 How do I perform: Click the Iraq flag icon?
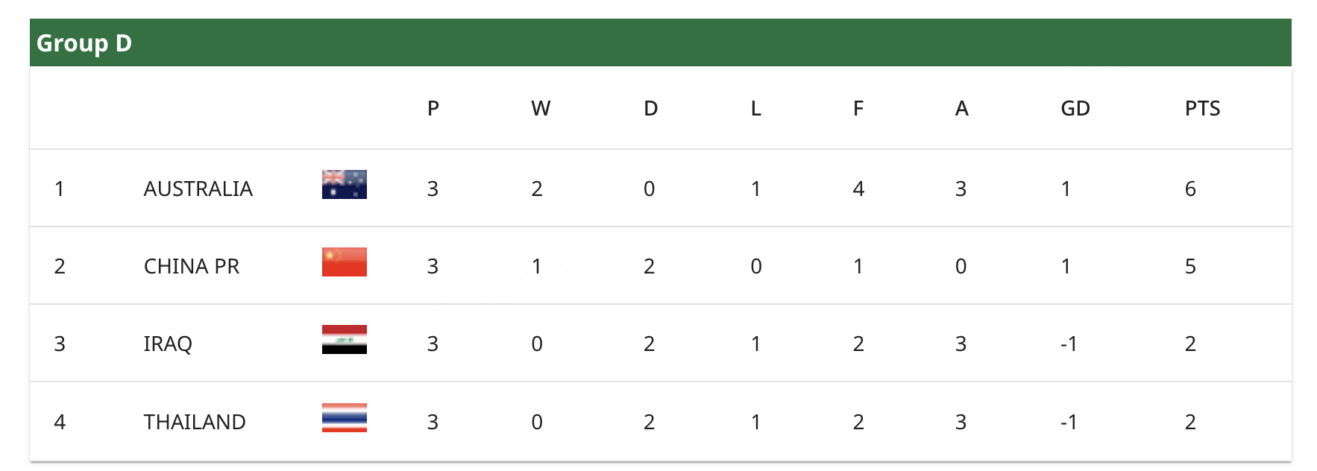click(x=344, y=339)
